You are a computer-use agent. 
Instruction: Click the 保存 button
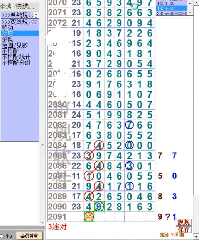click(184, 230)
